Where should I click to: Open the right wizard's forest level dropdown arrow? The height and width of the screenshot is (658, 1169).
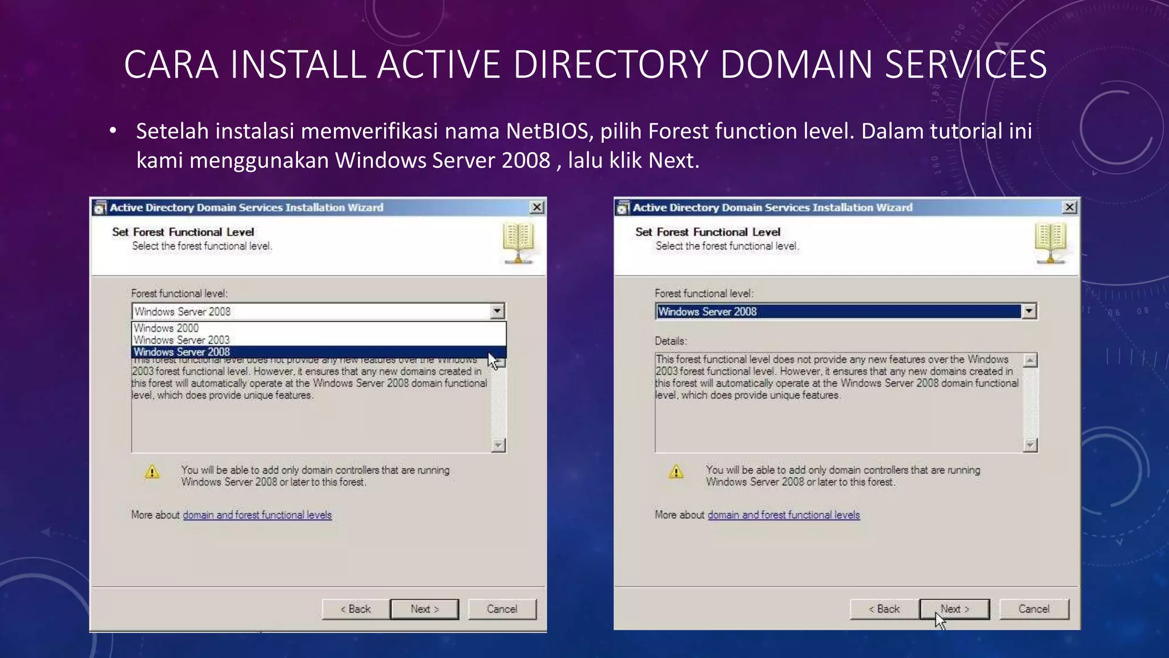[1029, 311]
